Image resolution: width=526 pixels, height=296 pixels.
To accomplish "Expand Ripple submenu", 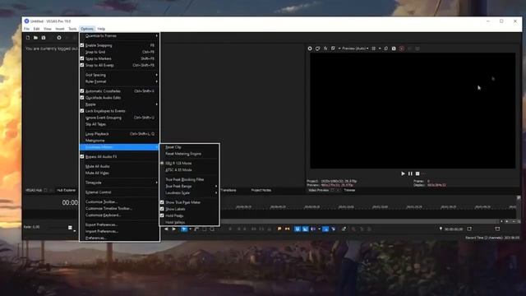I will point(119,104).
